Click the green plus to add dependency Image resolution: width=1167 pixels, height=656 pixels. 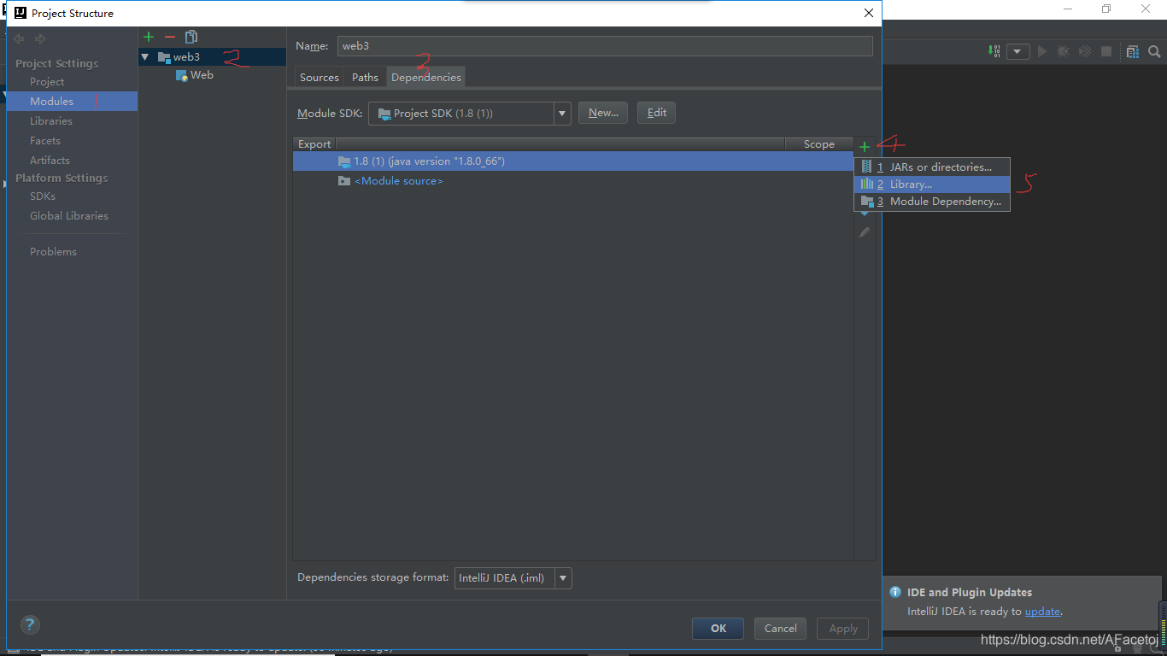tap(865, 146)
